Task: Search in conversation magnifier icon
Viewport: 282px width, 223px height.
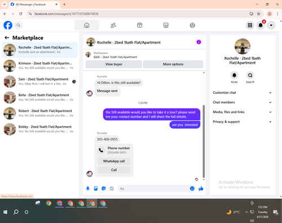Action: click(250, 75)
